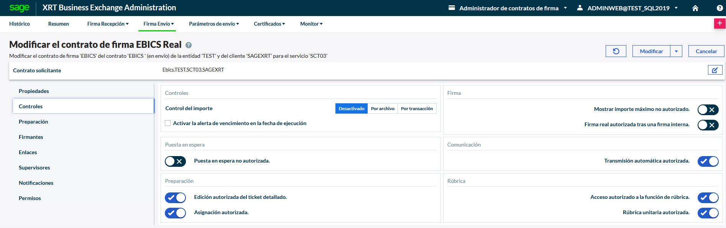Expand the Certificados menu

click(x=269, y=24)
